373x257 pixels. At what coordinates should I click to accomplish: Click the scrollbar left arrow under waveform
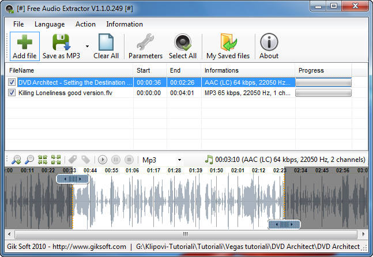coord(9,234)
